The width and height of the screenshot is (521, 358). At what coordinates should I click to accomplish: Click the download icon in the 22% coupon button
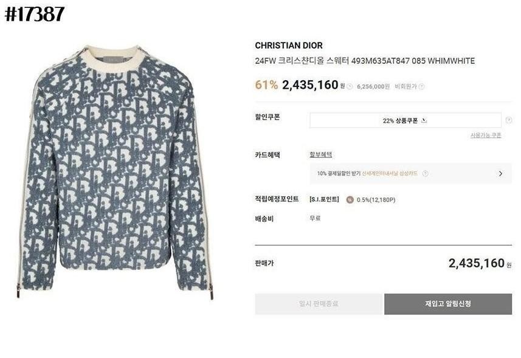click(424, 120)
